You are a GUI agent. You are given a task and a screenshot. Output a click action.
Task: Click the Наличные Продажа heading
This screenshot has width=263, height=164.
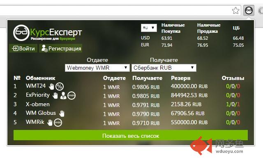coord(209,28)
